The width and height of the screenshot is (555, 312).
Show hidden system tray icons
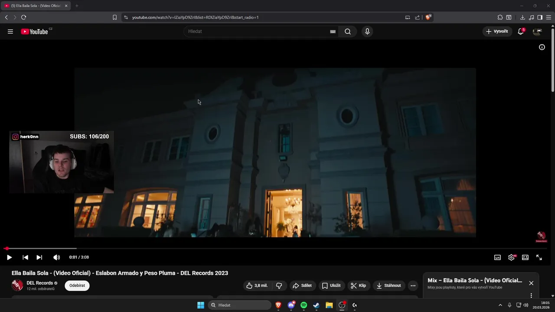(x=500, y=305)
